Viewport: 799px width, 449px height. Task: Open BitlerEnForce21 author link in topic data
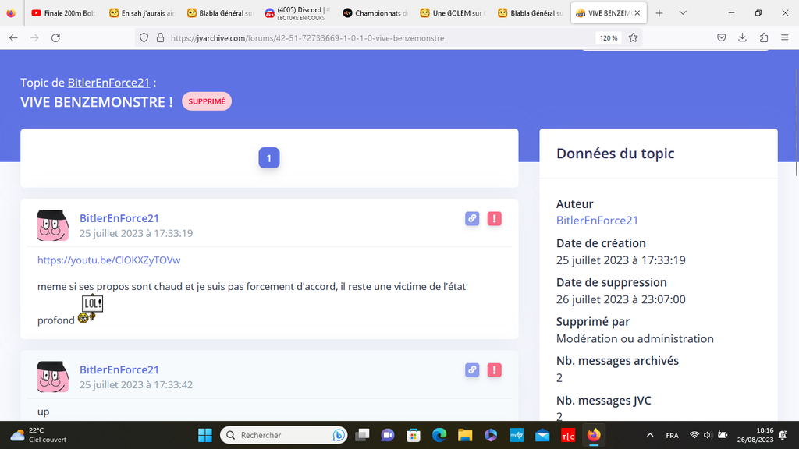click(x=597, y=221)
